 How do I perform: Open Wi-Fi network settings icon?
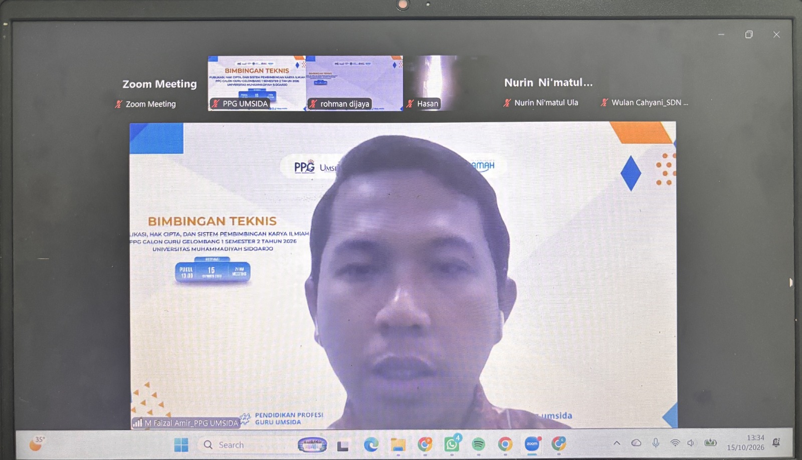675,443
